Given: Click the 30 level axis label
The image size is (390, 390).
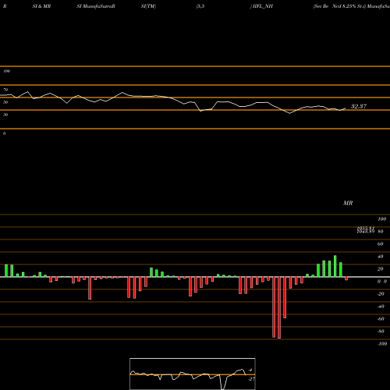Looking at the screenshot, I should pyautogui.click(x=5, y=115).
